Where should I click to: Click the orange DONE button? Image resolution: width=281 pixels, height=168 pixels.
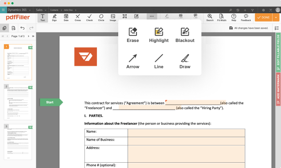coord(264,17)
